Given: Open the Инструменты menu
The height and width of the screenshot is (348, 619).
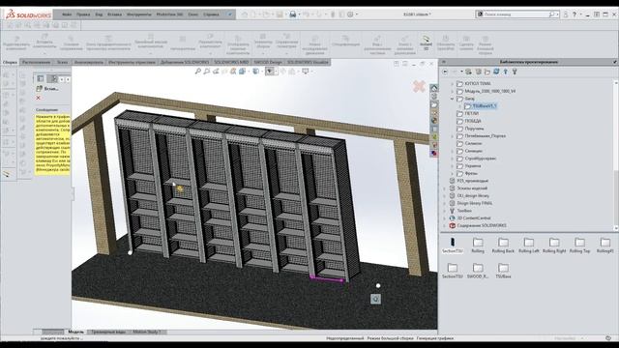Looking at the screenshot, I should coord(139,14).
